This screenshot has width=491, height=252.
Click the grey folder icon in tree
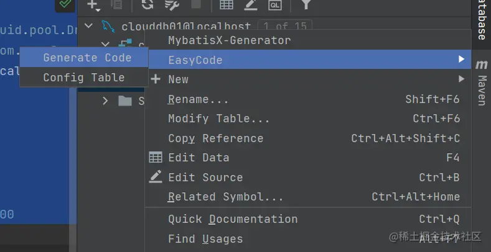125,101
